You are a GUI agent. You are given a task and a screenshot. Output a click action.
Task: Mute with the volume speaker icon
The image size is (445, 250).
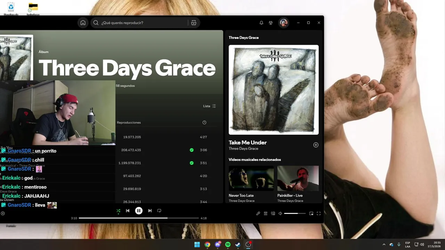pos(280,214)
